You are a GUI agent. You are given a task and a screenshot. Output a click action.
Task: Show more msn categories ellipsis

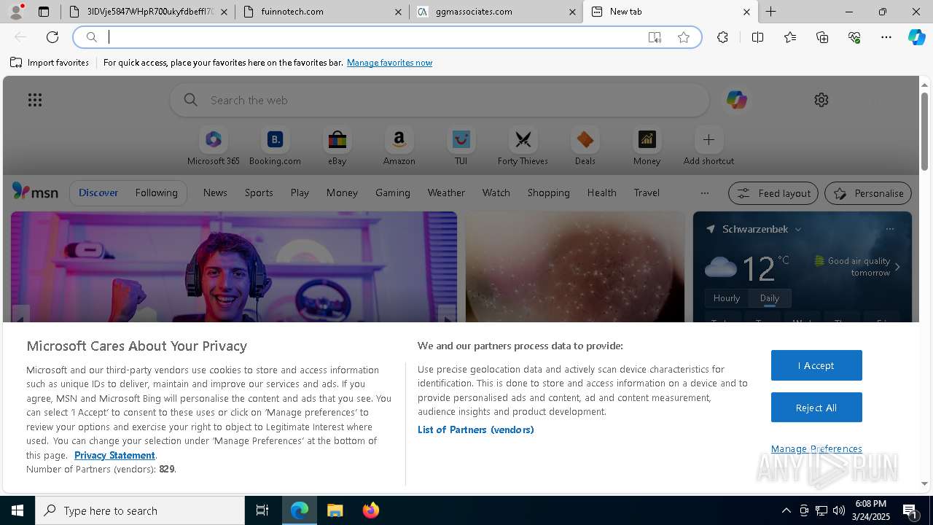704,192
